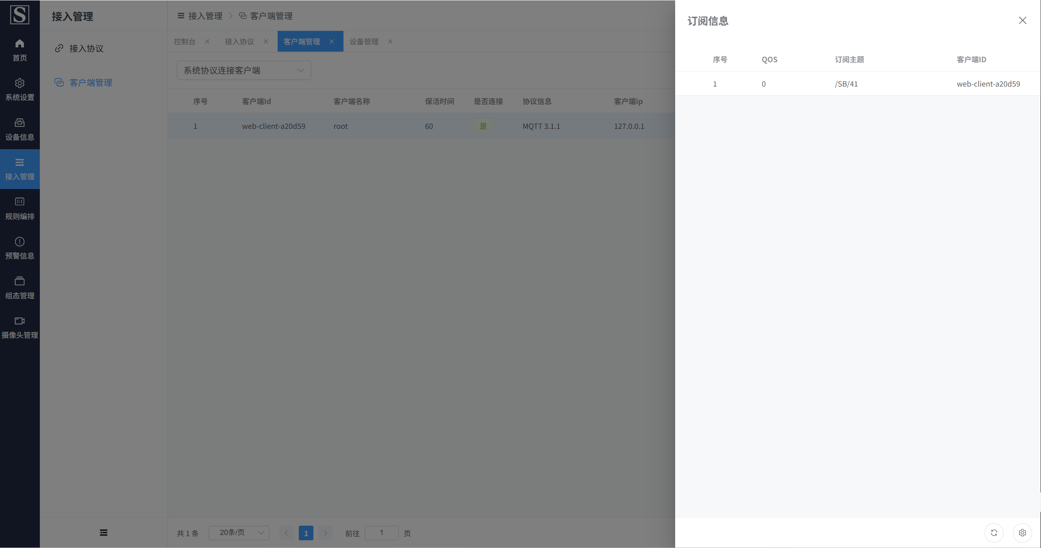Open the 20条/页 page size dropdown
The image size is (1041, 548).
coord(239,533)
